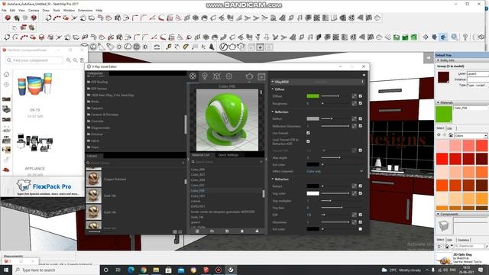489x275 pixels.
Task: Collapse the Refraction section
Action: (273, 180)
